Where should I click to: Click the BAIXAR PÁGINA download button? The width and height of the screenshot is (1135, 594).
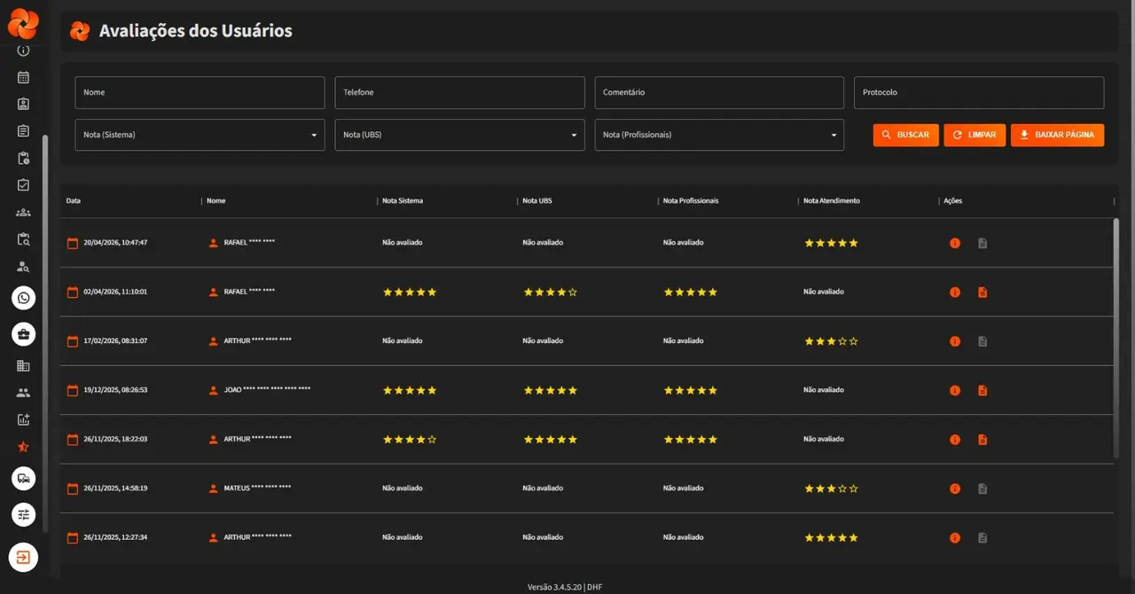(x=1057, y=135)
